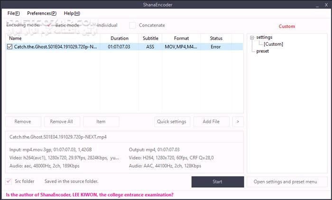Open the Help menu
This screenshot has width=332, height=200.
click(x=72, y=13)
